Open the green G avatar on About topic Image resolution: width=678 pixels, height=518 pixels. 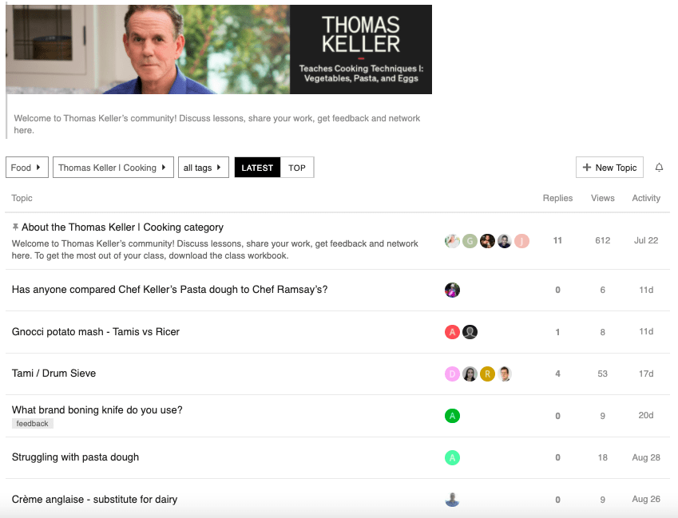470,241
